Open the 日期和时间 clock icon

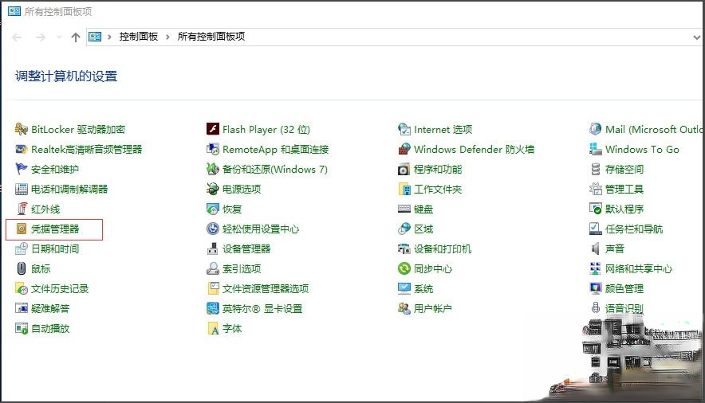[x=21, y=248]
